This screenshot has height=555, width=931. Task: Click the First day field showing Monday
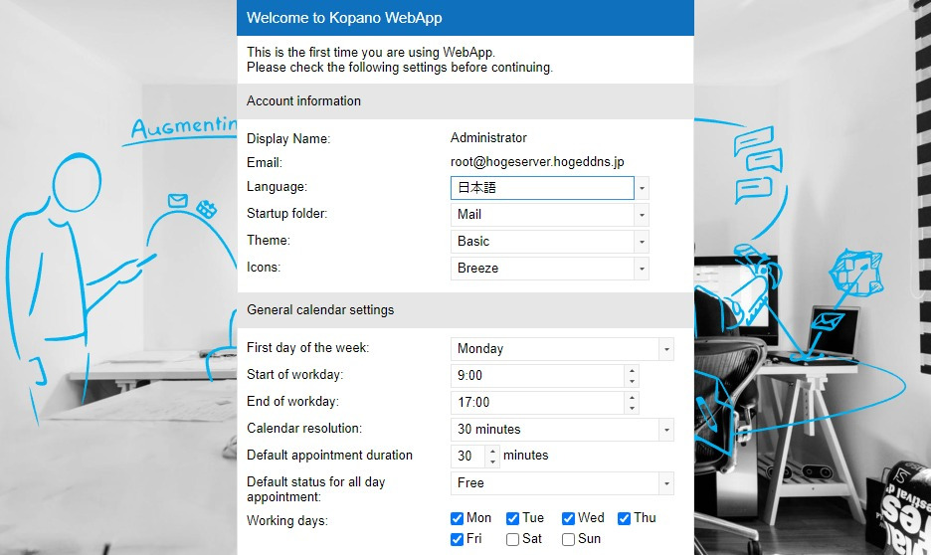555,349
